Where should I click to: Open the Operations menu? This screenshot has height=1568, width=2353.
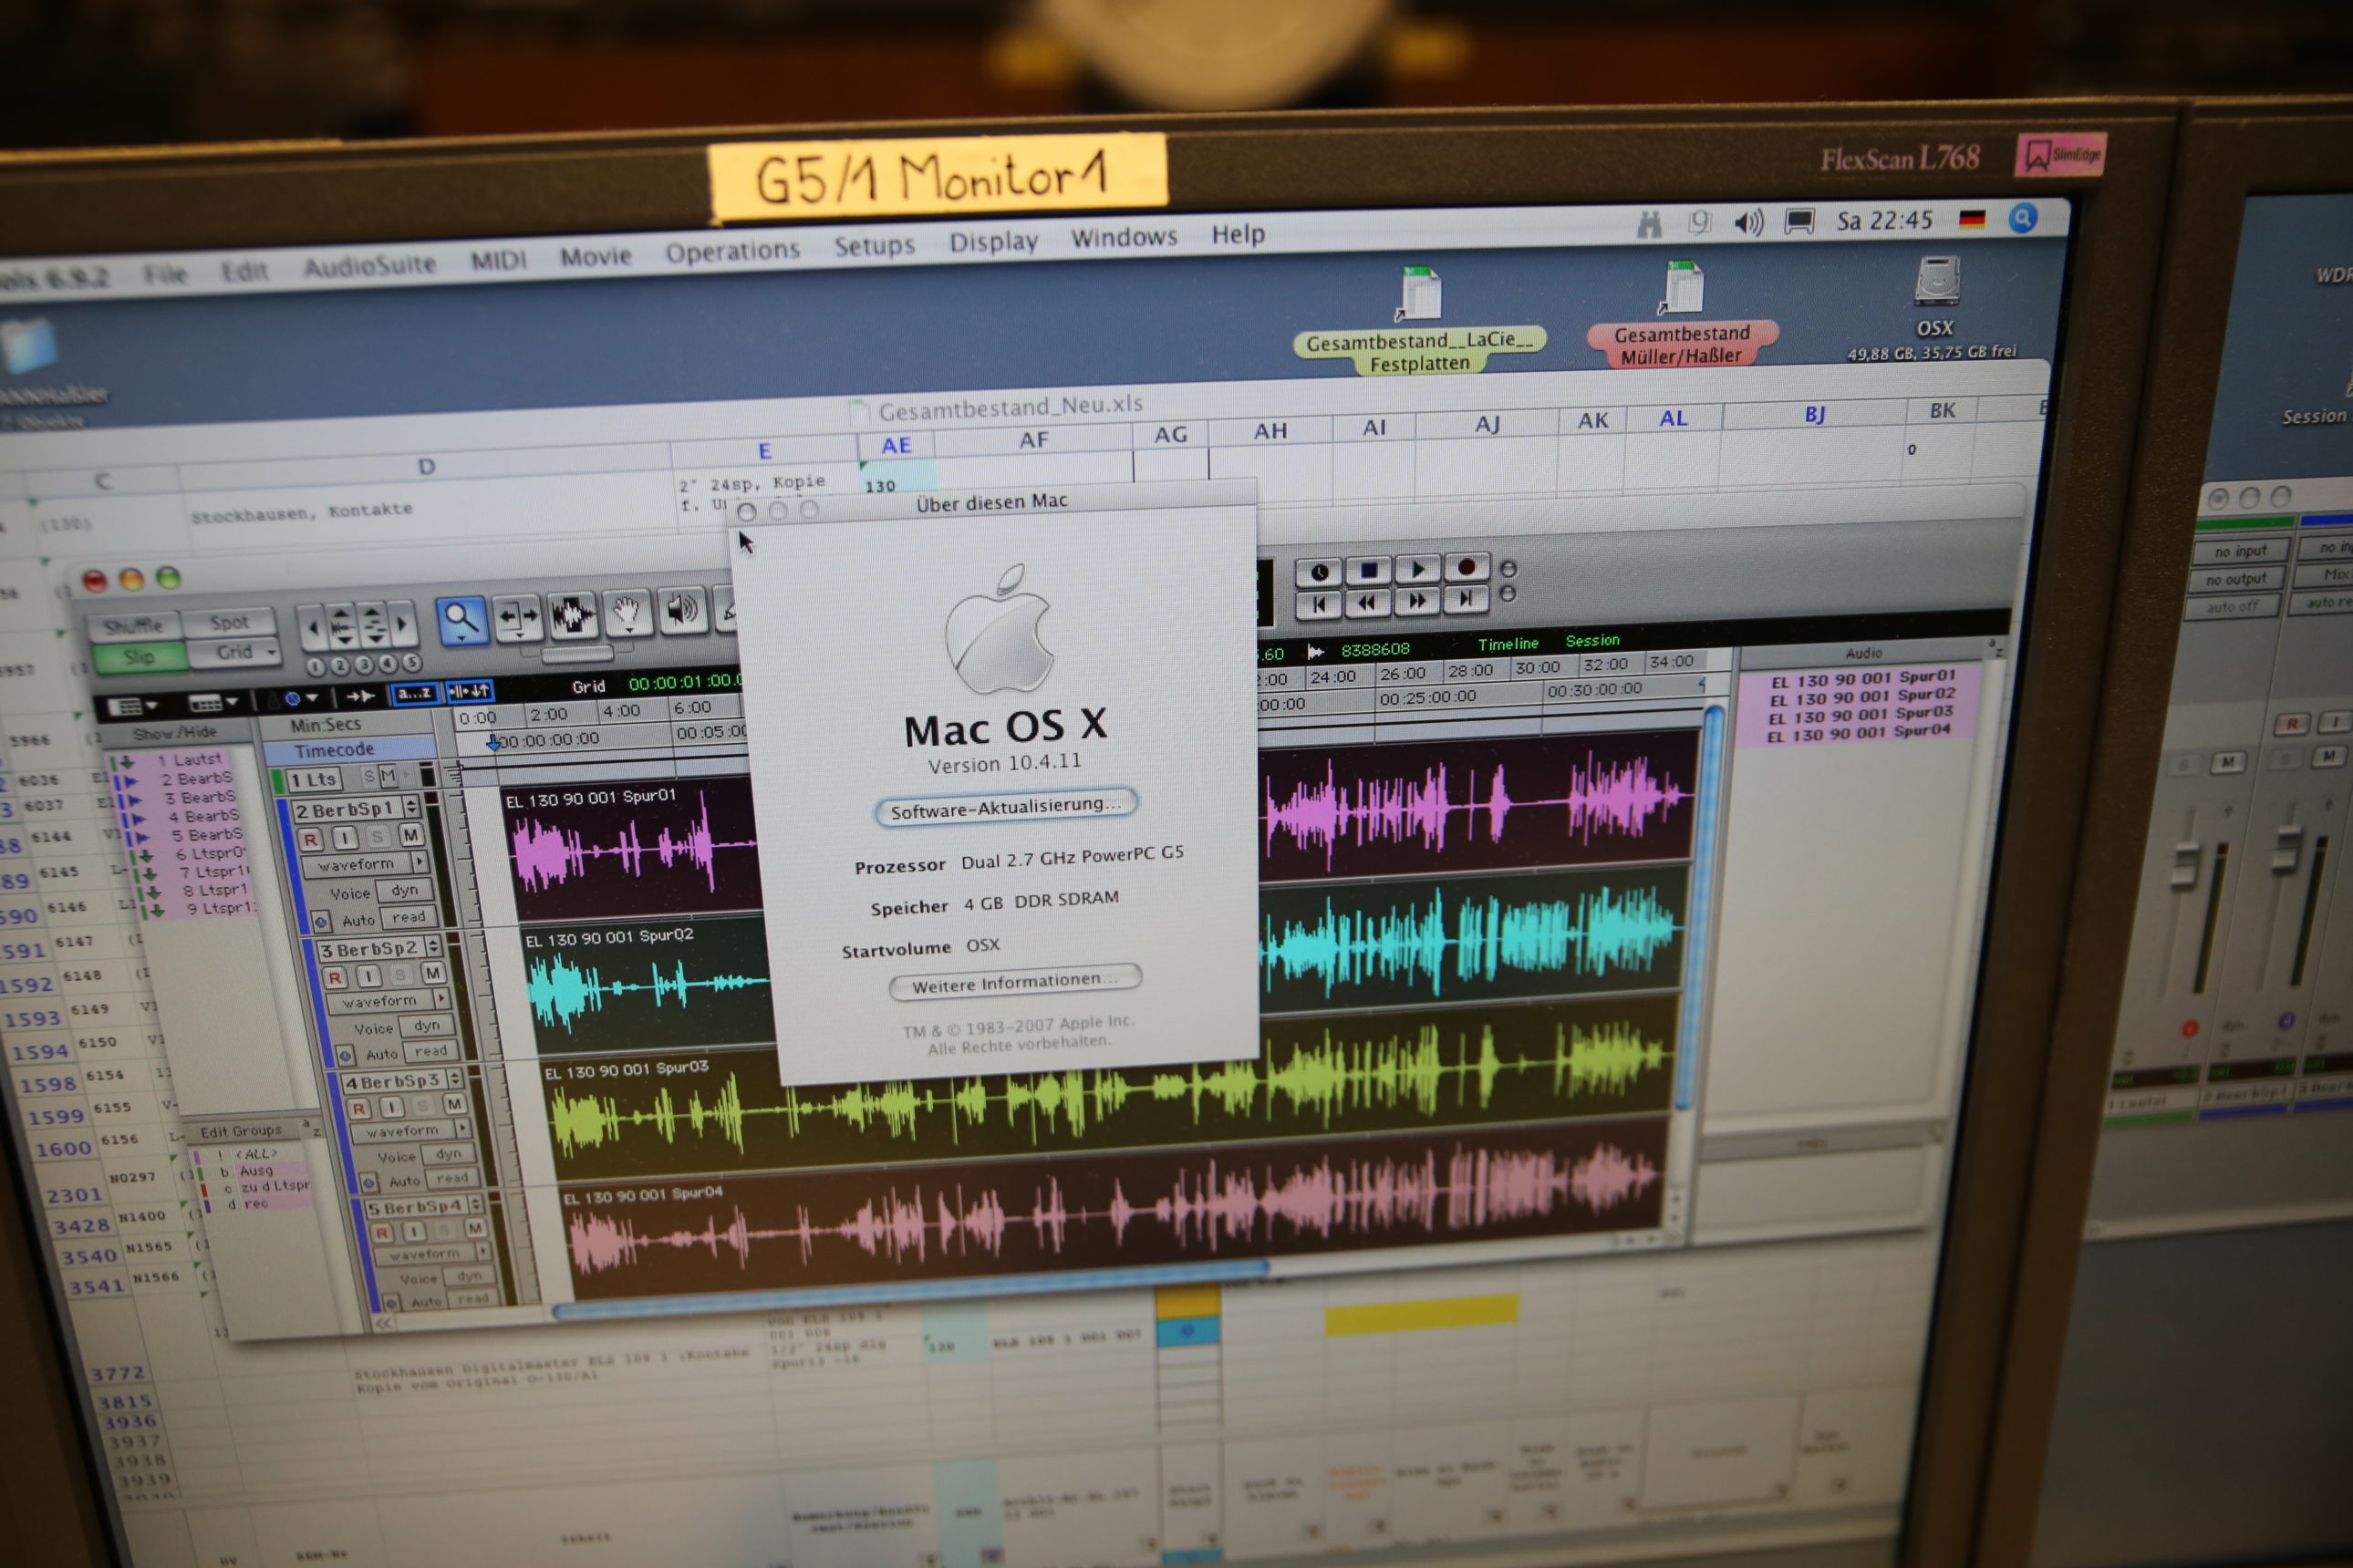[x=732, y=251]
